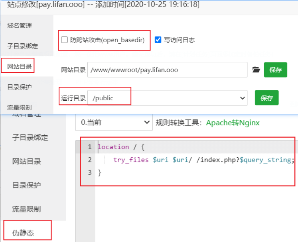The width and height of the screenshot is (298, 242).
Task: Click the 网站目录 path input field
Action: click(x=168, y=70)
